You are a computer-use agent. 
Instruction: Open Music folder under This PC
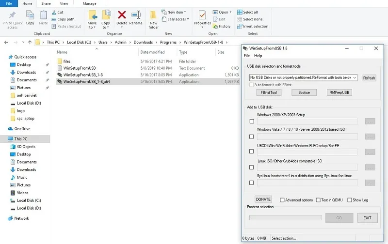(x=19, y=177)
